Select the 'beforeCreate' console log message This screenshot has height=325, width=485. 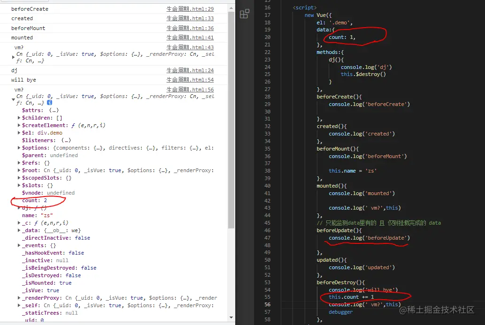pos(30,9)
